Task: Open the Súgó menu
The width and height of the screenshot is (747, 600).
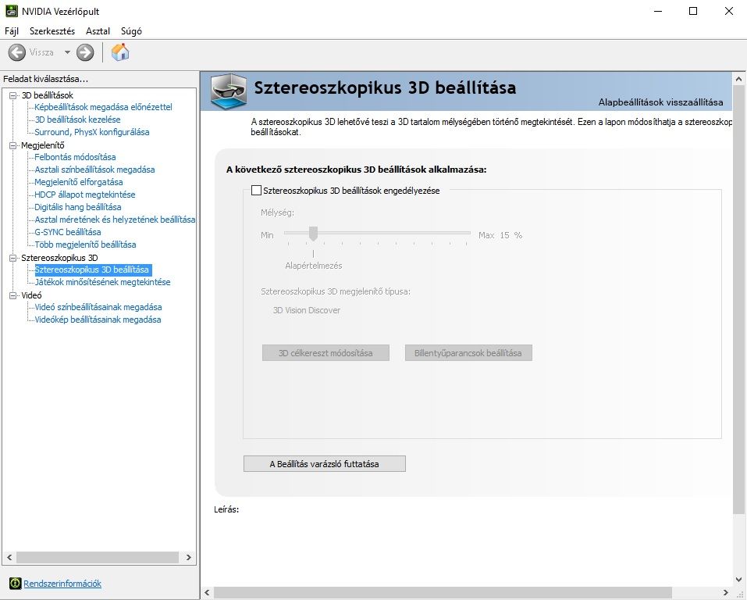Action: coord(131,31)
